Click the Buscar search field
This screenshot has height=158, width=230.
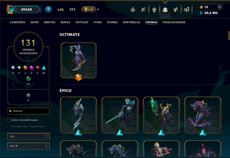pos(28,111)
